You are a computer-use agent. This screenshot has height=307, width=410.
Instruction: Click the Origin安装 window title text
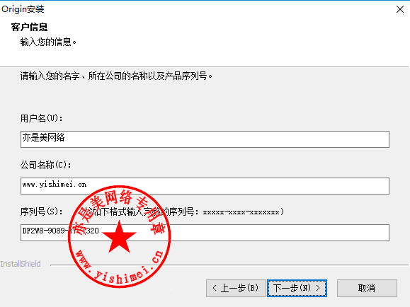click(x=23, y=9)
